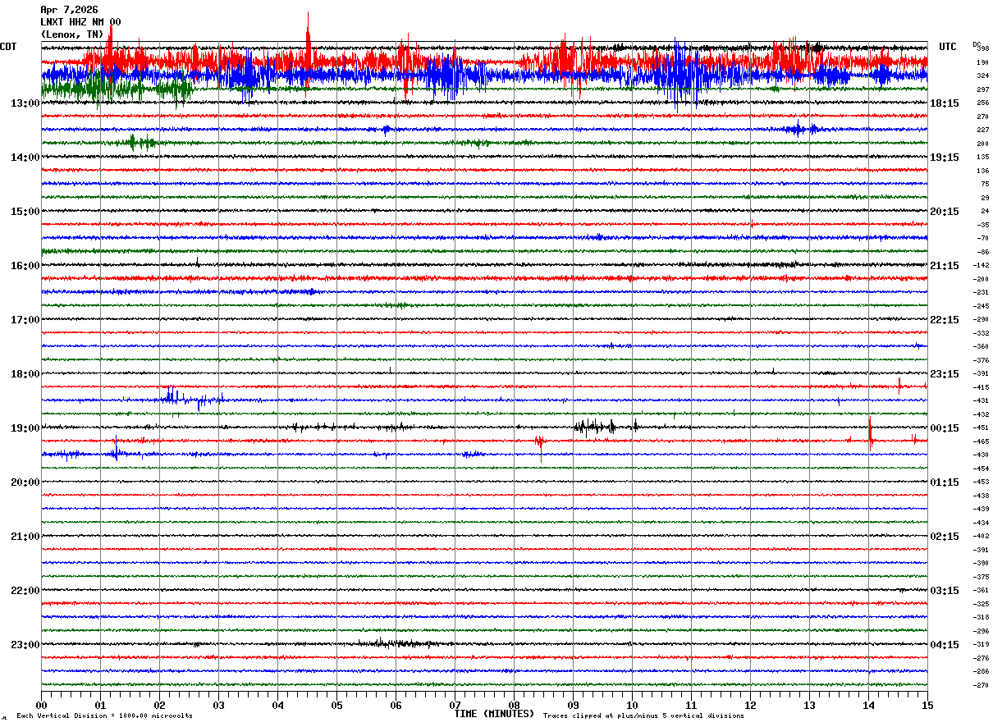993x727 pixels.
Task: Click the "(Lenox, TN)" location label
Action: pyautogui.click(x=72, y=34)
